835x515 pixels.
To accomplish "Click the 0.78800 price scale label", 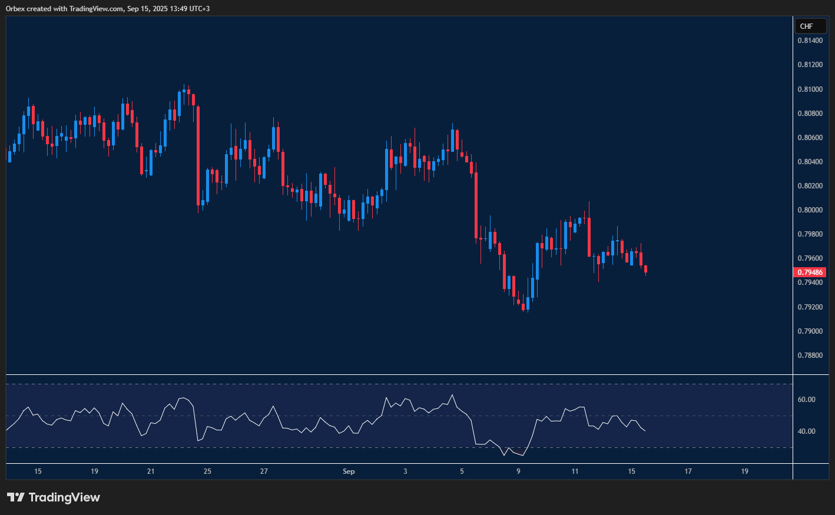I will tap(811, 355).
